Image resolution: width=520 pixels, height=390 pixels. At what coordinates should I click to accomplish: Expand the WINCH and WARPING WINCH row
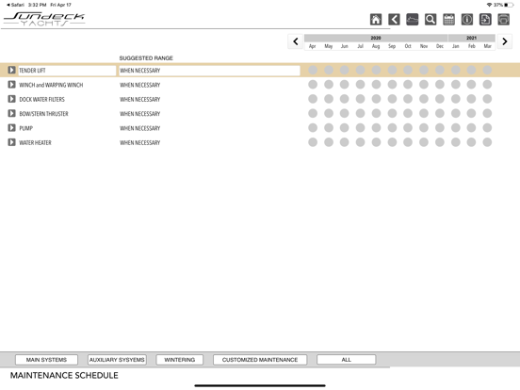11,85
